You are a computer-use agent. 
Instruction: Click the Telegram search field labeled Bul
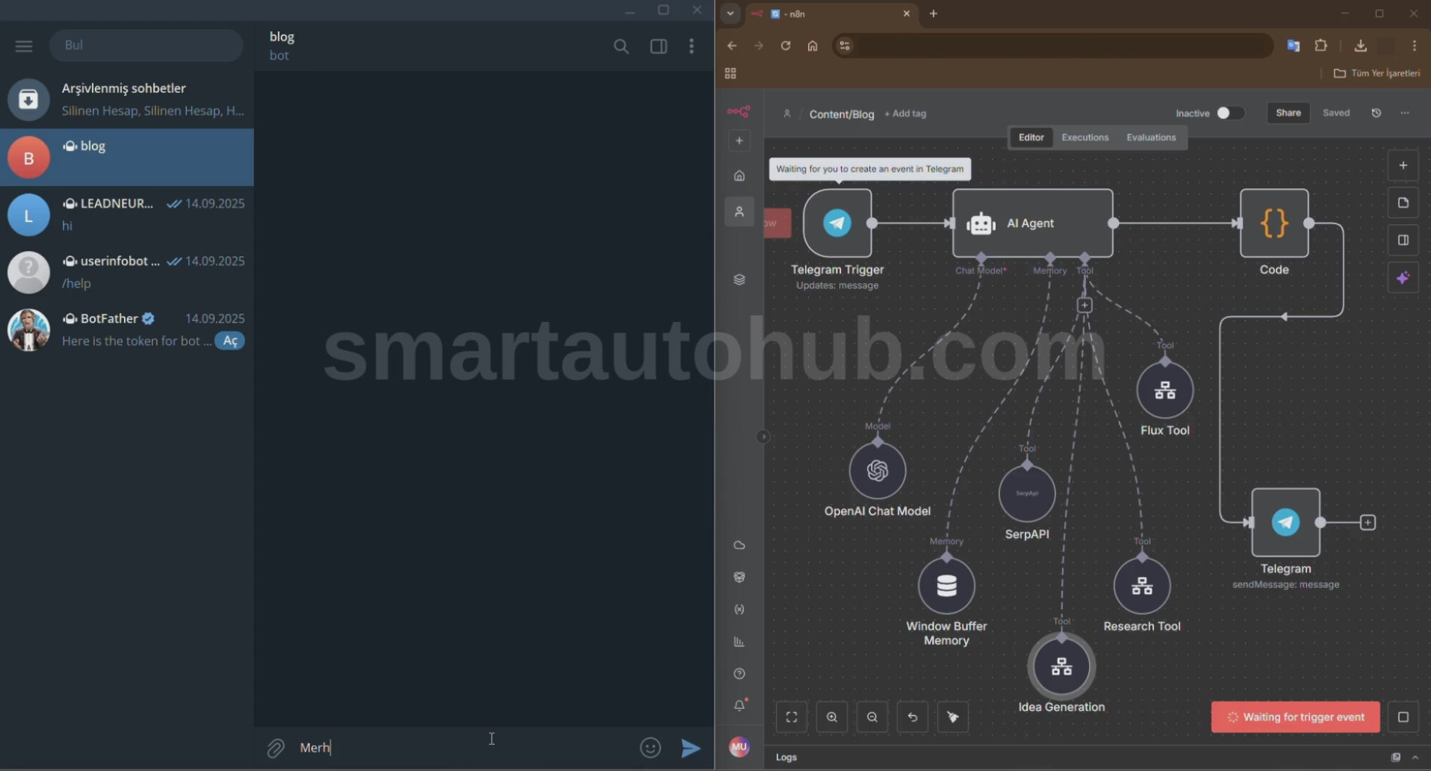click(x=146, y=46)
